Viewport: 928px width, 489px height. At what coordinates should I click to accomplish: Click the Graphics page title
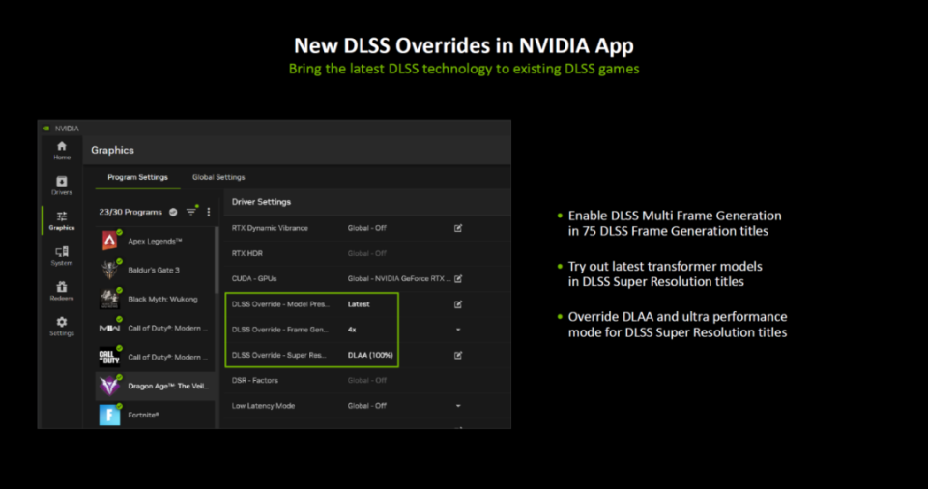pos(112,150)
